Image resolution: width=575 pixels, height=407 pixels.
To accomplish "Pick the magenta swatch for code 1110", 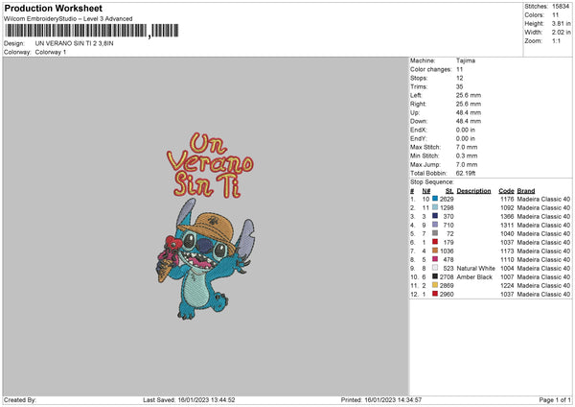I will tap(435, 259).
